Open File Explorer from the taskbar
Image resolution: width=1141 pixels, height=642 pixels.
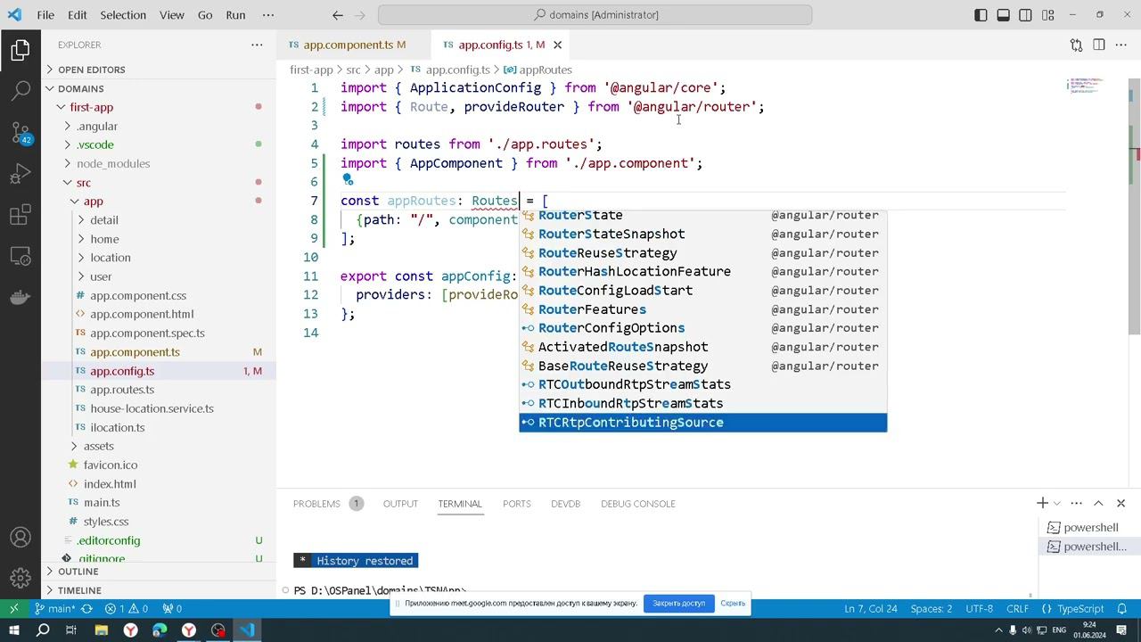click(x=102, y=630)
